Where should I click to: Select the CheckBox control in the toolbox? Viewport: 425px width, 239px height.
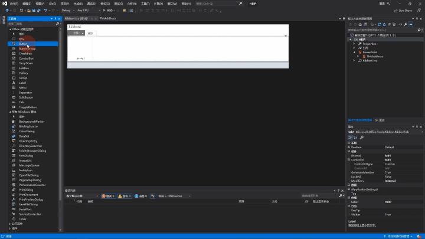point(25,54)
